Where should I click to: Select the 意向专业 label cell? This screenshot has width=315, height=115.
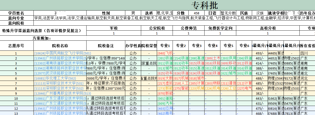coord(17,18)
